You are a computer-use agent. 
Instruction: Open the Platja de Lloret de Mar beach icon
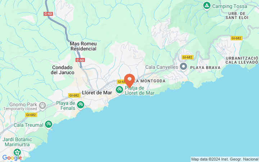(x=119, y=90)
